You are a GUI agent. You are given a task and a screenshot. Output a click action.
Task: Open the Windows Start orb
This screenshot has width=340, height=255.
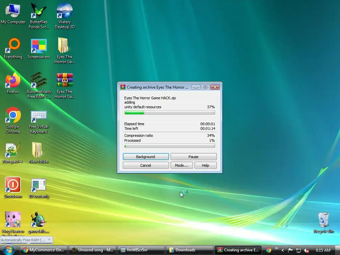[9, 249]
